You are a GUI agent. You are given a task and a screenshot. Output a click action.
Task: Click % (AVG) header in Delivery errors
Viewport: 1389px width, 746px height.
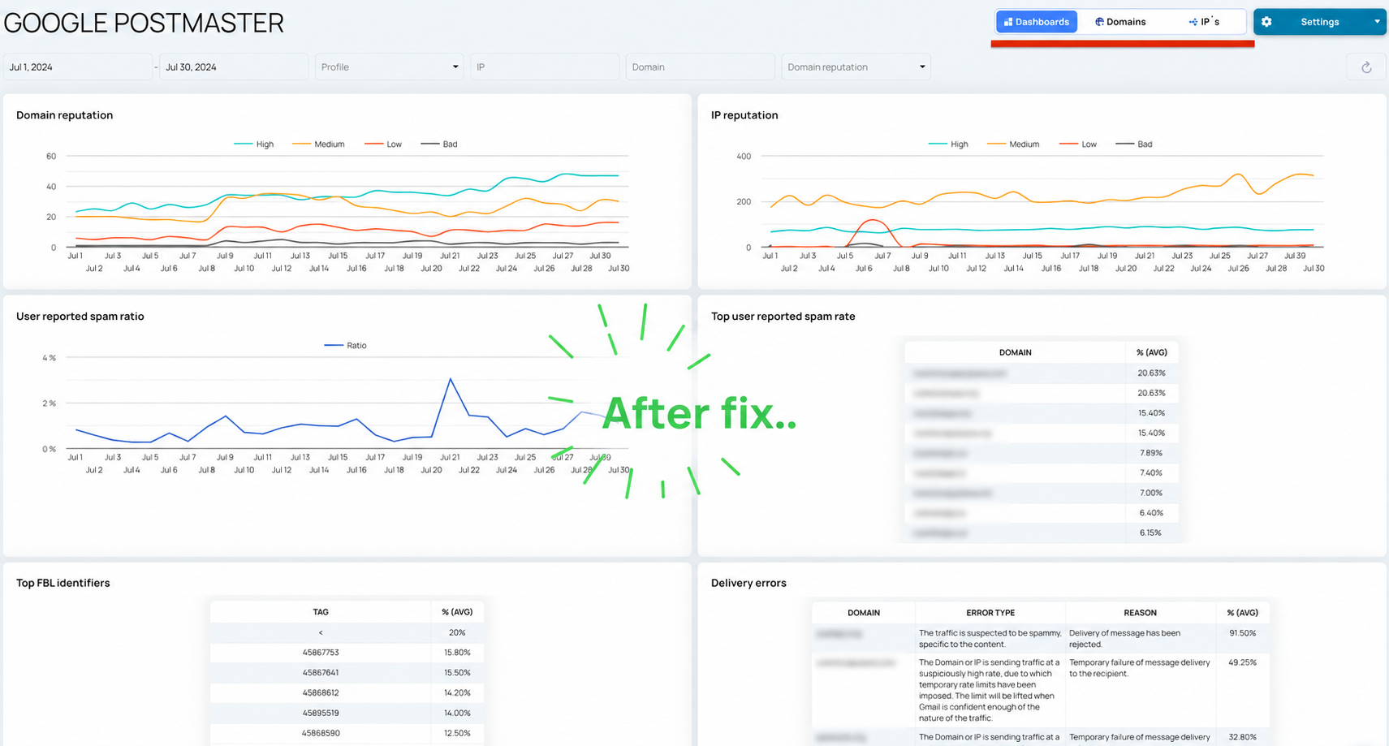pyautogui.click(x=1243, y=613)
